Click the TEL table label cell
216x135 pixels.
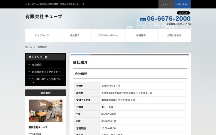pos(87,114)
